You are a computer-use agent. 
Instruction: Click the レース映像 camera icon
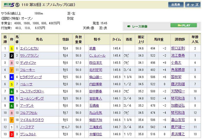[x=129, y=26]
